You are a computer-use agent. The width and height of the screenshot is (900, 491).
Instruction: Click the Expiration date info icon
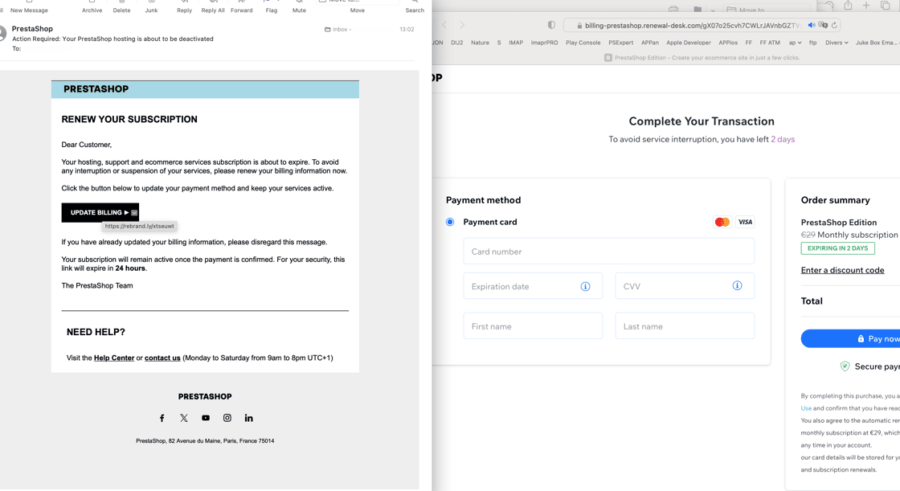(x=585, y=287)
